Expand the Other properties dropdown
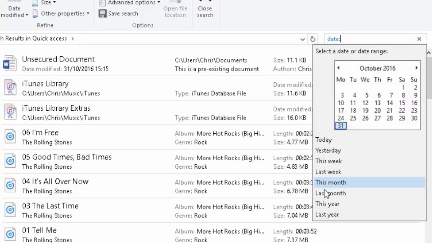Viewport: 432px width, 243px height. (x=61, y=13)
